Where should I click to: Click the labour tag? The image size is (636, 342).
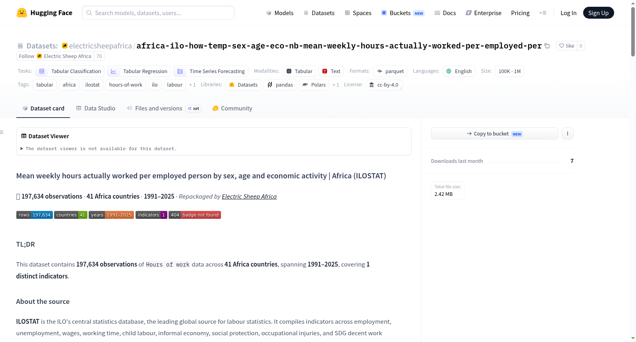(x=175, y=85)
